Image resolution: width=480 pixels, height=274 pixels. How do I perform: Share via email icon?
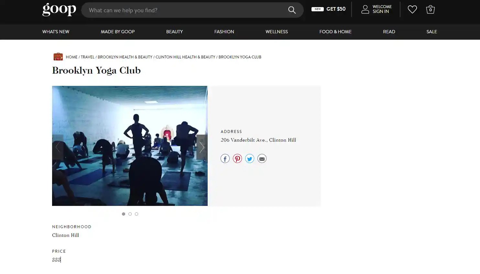(262, 158)
